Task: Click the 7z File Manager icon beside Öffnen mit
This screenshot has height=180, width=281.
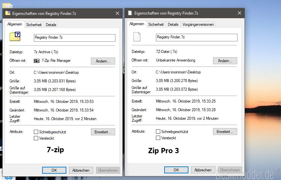Action: click(x=36, y=61)
